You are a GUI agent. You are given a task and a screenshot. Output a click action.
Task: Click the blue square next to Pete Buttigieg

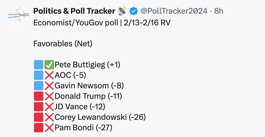[39, 65]
